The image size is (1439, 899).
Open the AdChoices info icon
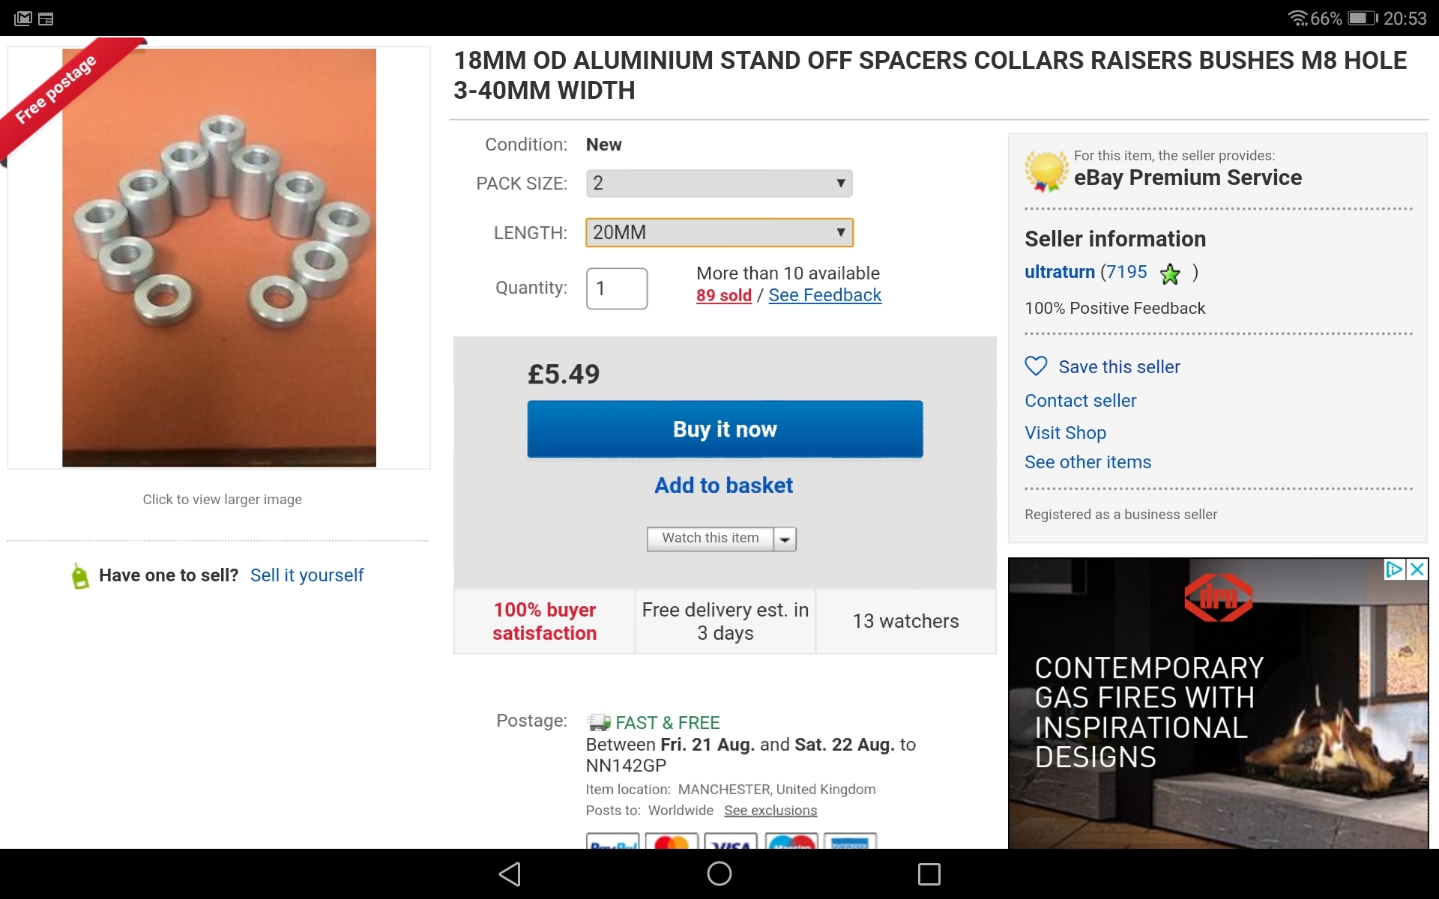[1394, 569]
